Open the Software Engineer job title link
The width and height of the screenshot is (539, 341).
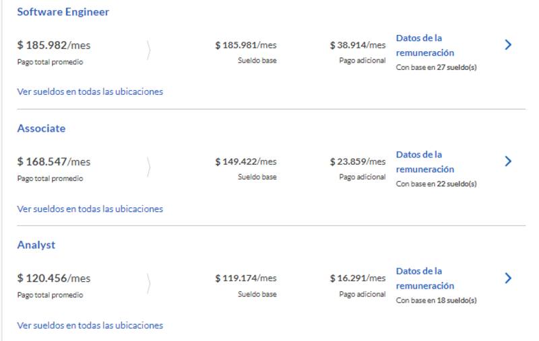(x=63, y=12)
